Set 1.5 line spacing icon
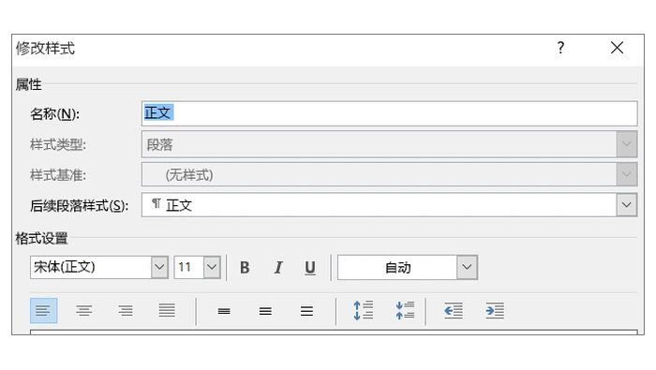 (x=265, y=311)
